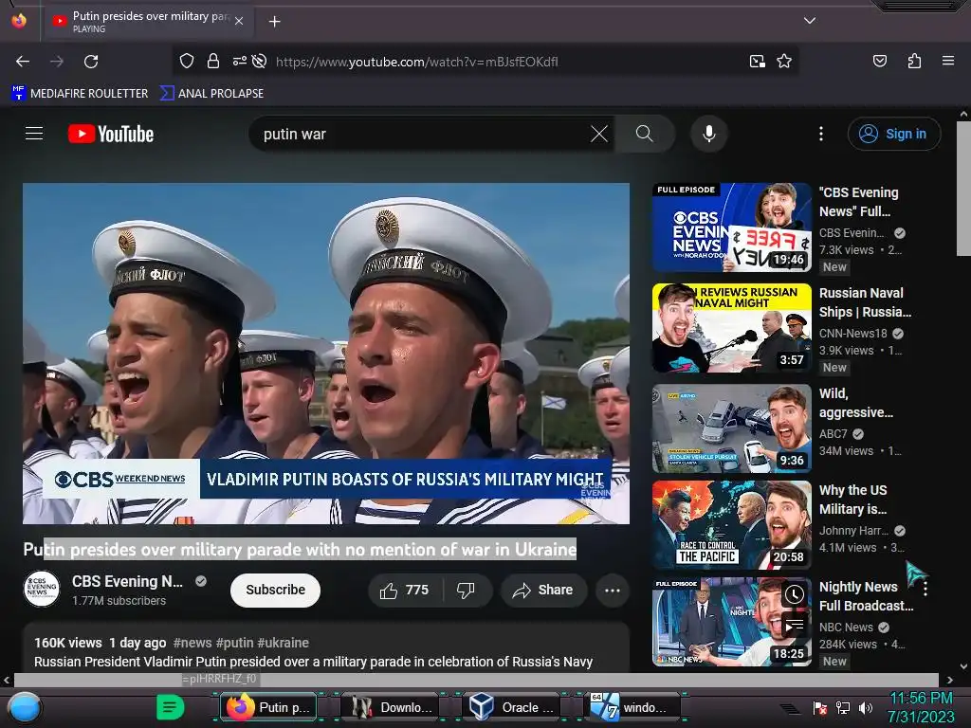Open the Firefox application menu
Screen dimensions: 971x728
(947, 61)
